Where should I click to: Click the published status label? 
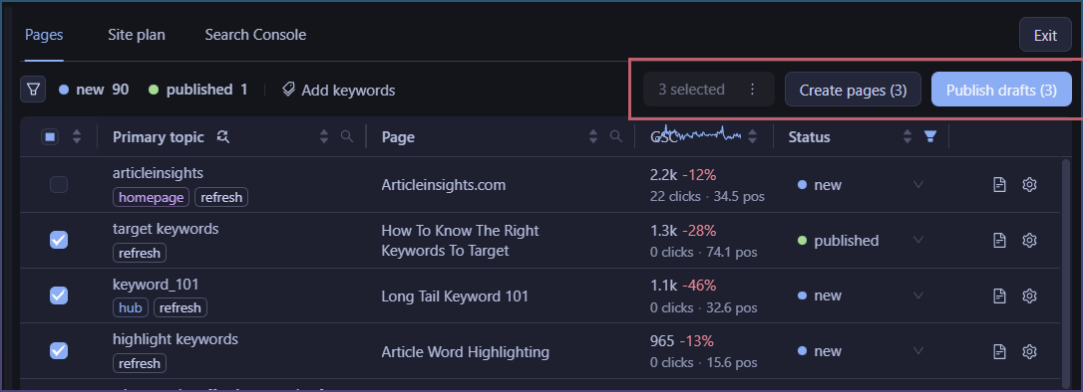[846, 241]
